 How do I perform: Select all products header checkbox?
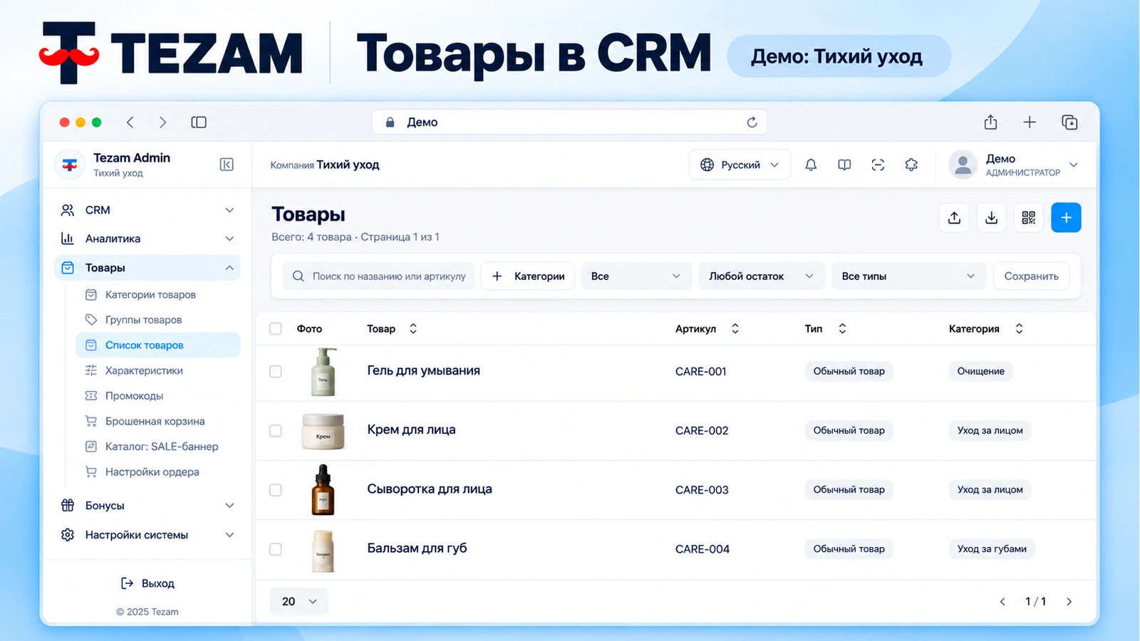pyautogui.click(x=276, y=328)
